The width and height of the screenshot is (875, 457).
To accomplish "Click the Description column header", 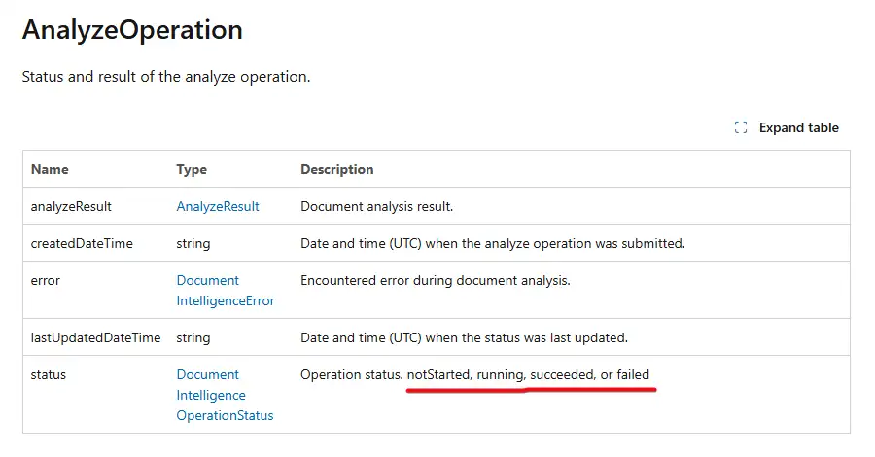I will [337, 169].
